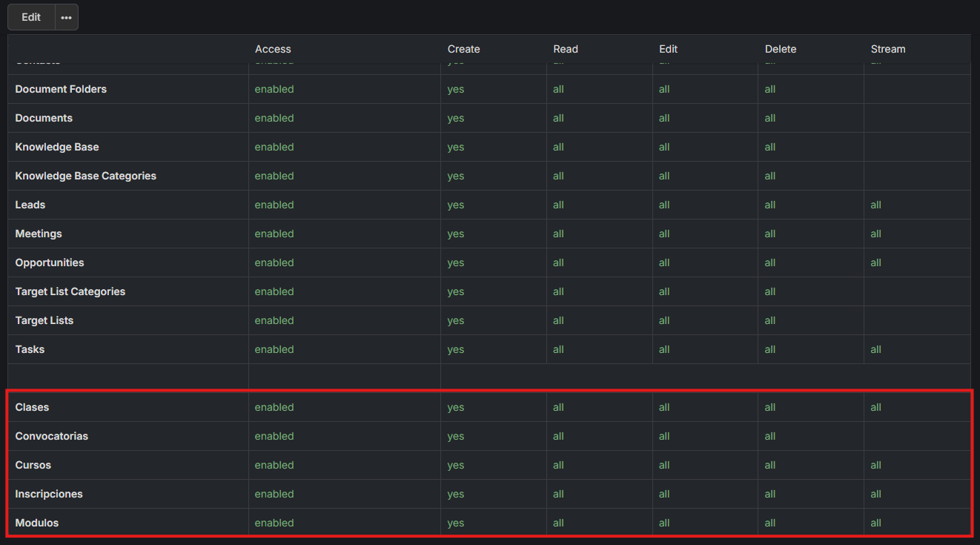Click the Stream value for Inscripciones
This screenshot has height=545, width=980.
pos(875,494)
